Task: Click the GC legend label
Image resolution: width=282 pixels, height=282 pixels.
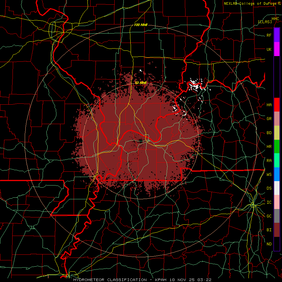Action: (x=269, y=216)
